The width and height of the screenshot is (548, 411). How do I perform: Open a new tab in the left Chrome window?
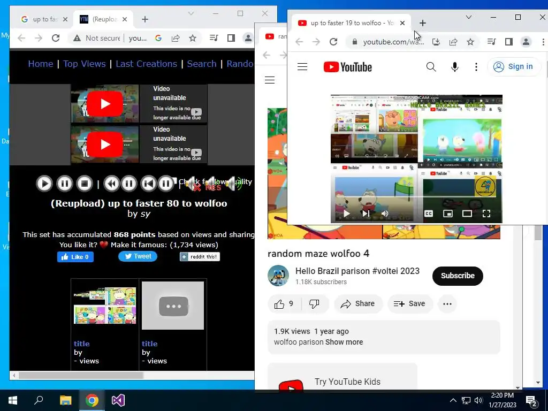pos(144,19)
